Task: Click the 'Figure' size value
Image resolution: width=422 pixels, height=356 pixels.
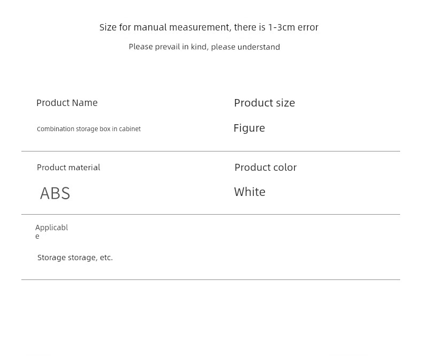Action: click(x=249, y=128)
